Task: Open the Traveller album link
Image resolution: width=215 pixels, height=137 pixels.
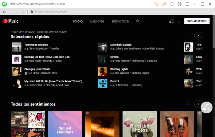Action: 54,49
